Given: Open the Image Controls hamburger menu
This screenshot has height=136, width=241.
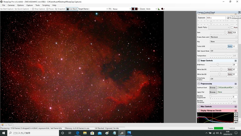Looking at the screenshot, I should pos(235,60).
